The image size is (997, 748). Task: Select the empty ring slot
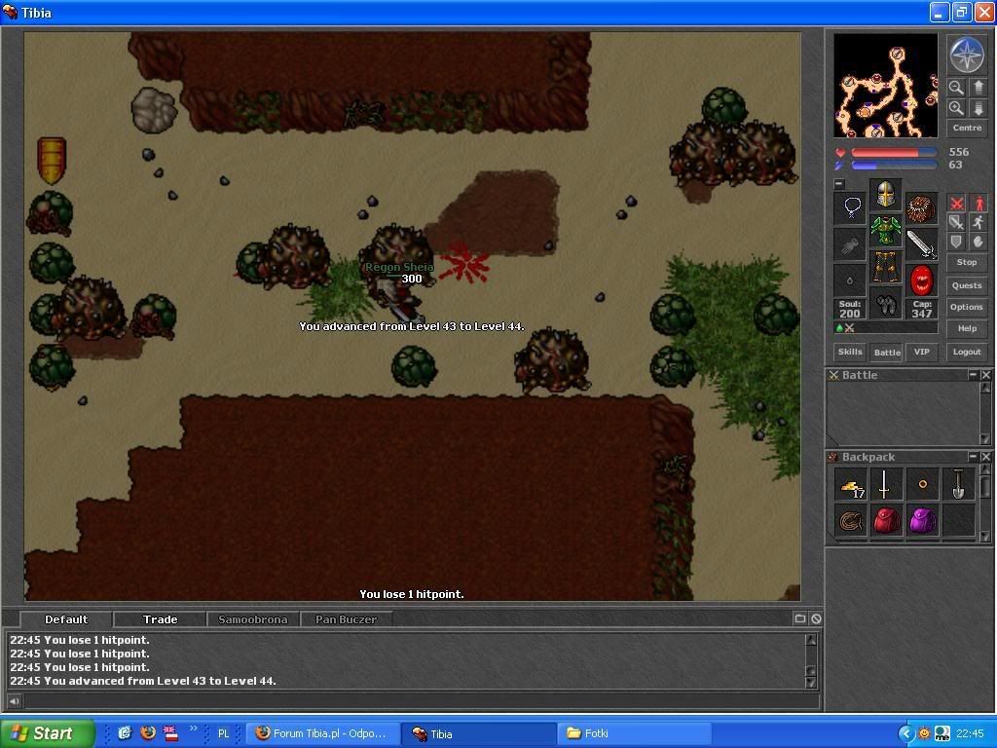coord(850,280)
